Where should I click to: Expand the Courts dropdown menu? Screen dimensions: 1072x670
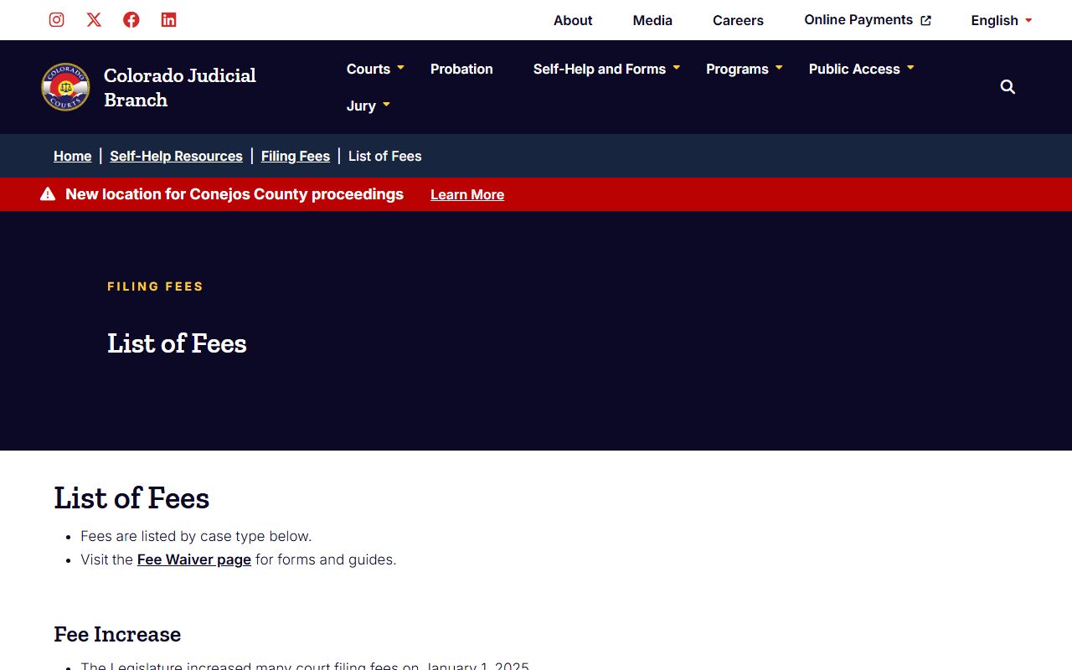pyautogui.click(x=375, y=69)
